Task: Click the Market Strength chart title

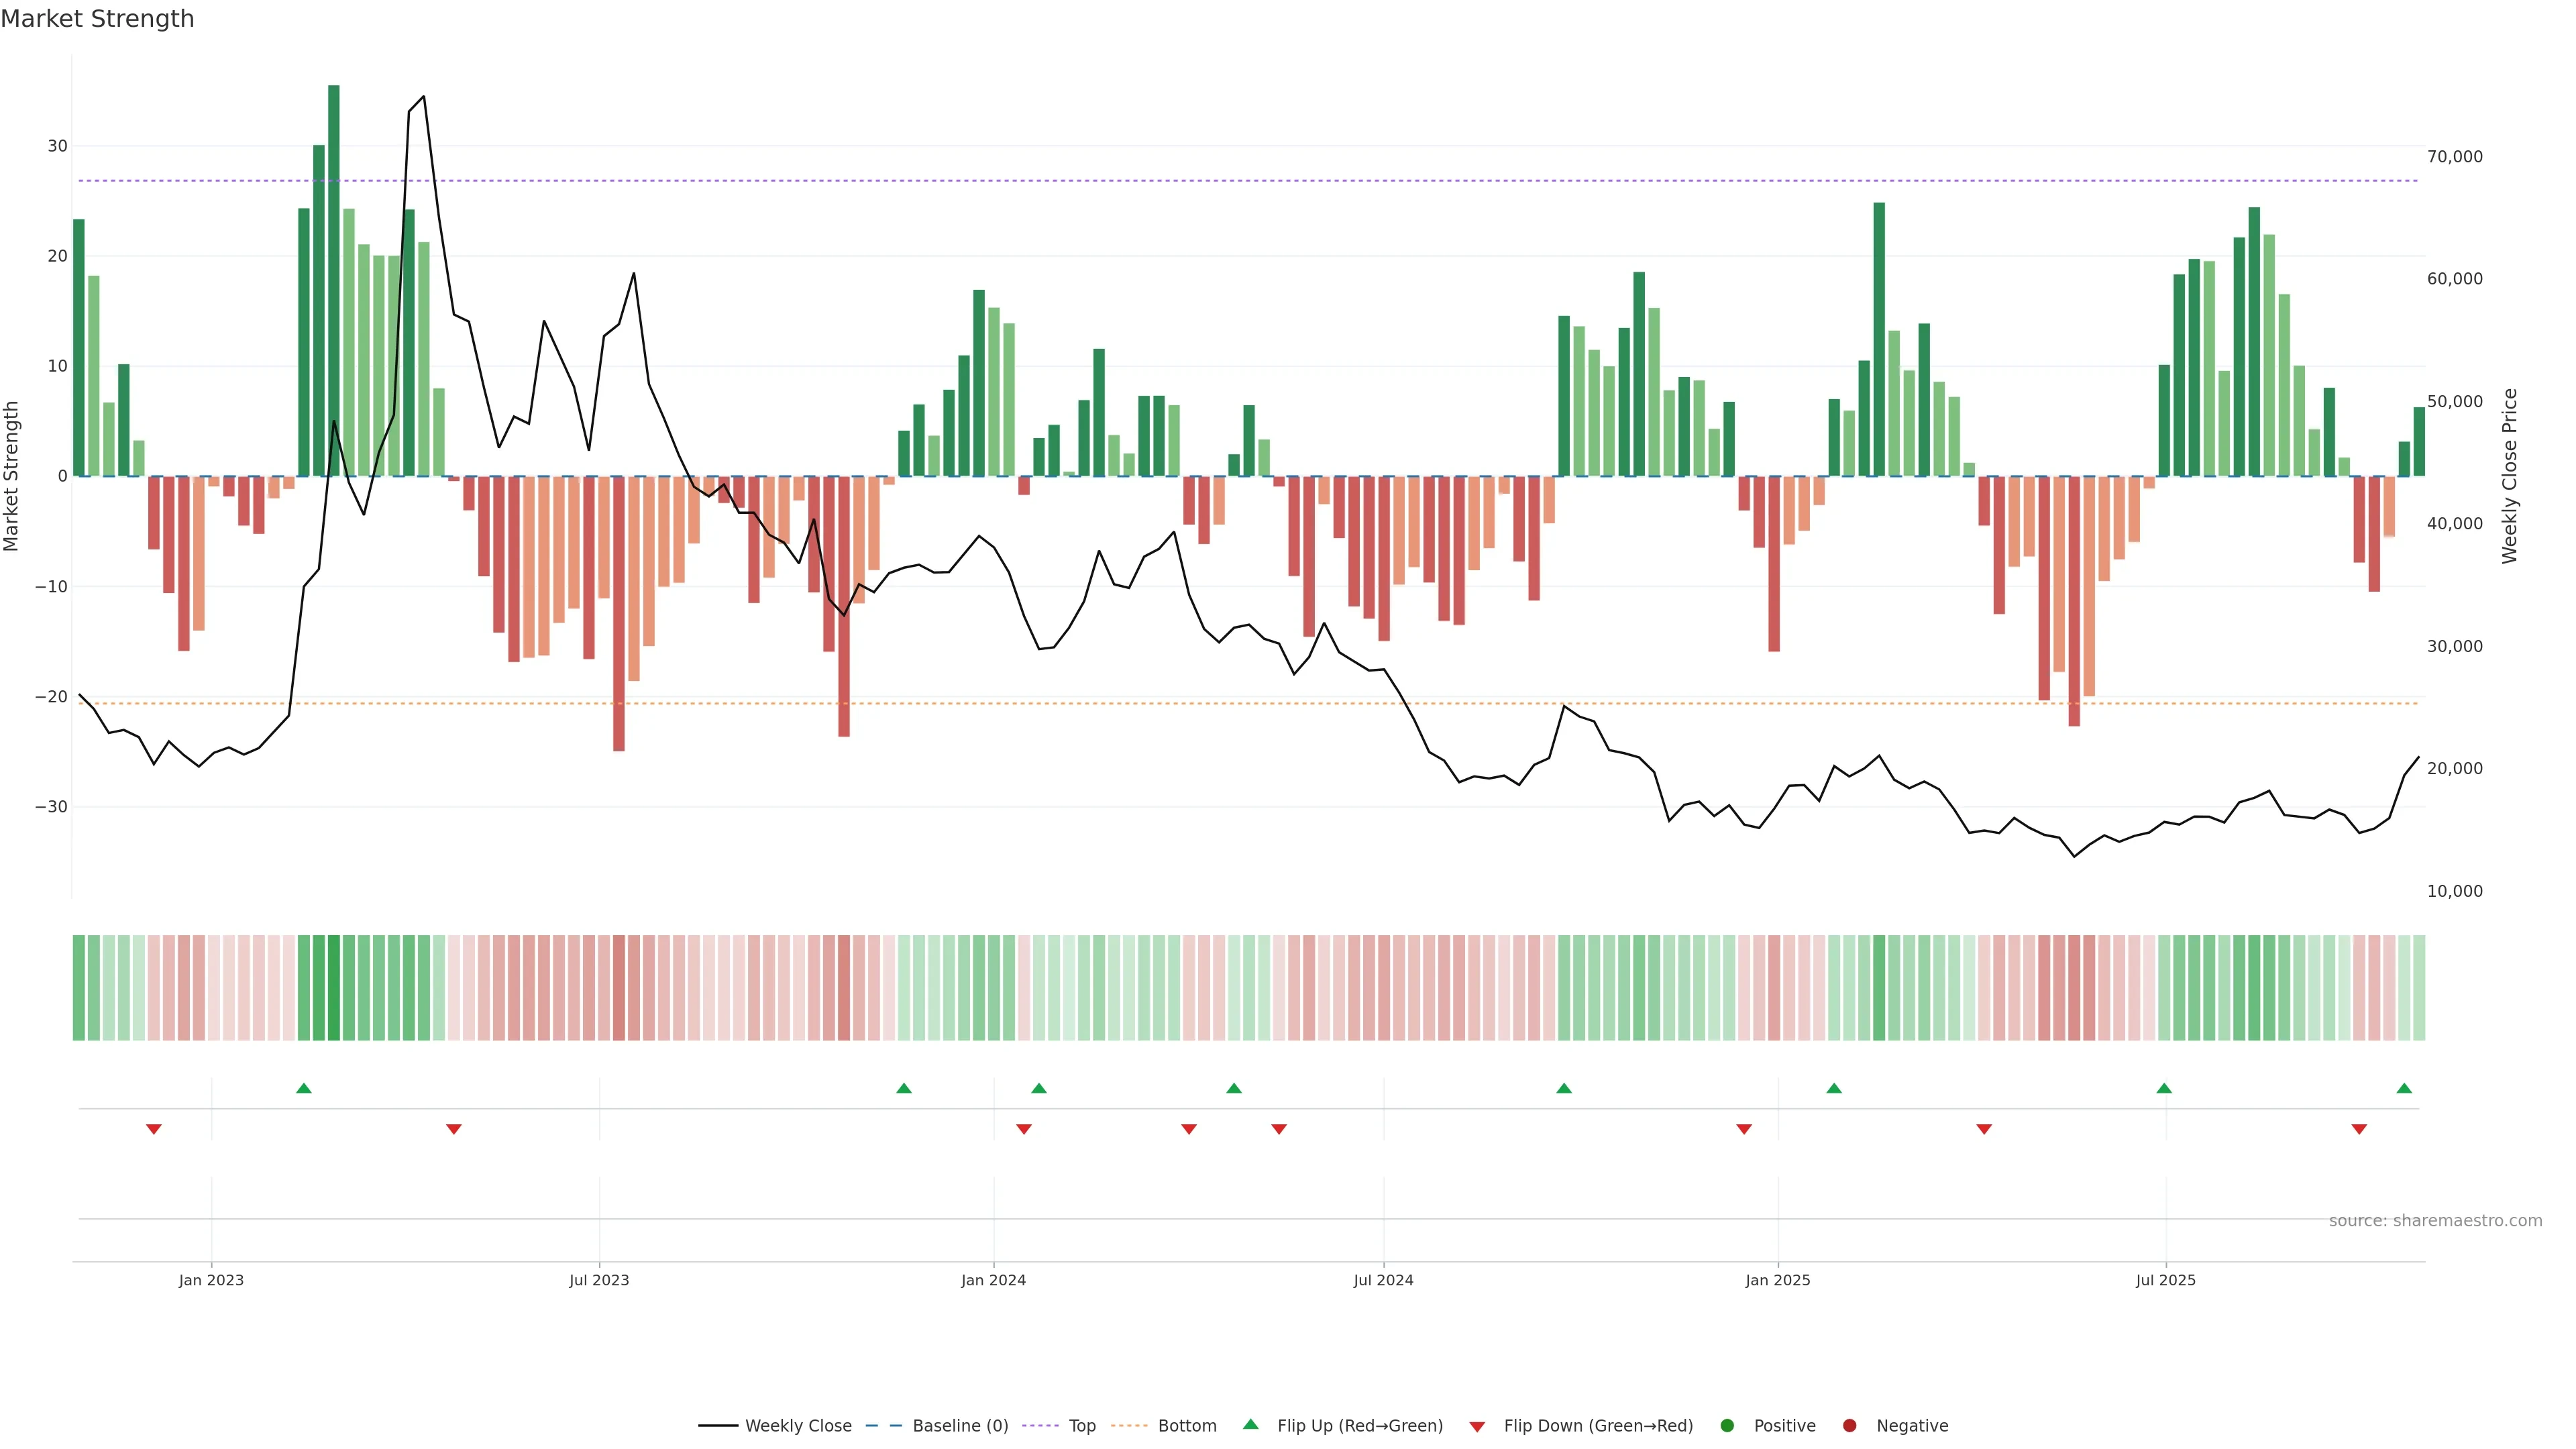Action: coord(97,19)
